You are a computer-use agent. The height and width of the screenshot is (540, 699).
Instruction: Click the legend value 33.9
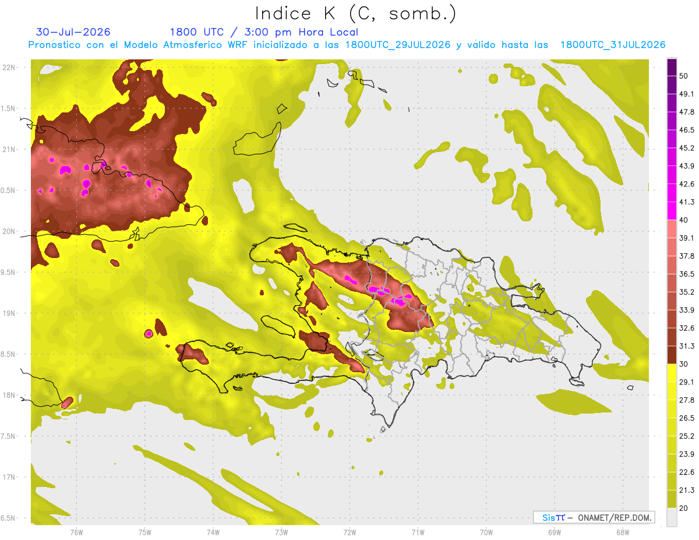[x=687, y=310]
